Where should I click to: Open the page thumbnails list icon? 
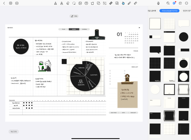(11, 3)
